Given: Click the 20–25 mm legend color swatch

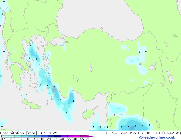Looking at the screenshot, I should pyautogui.click(x=51, y=136).
